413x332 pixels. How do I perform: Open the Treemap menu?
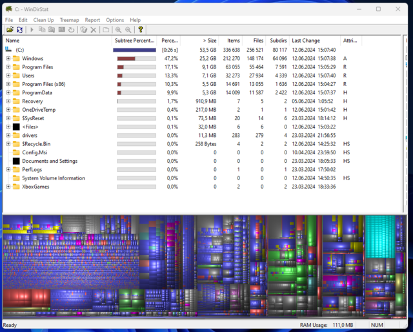click(69, 20)
